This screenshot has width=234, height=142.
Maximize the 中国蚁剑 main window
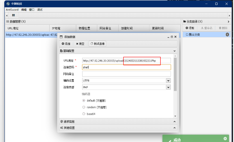pos(216,4)
